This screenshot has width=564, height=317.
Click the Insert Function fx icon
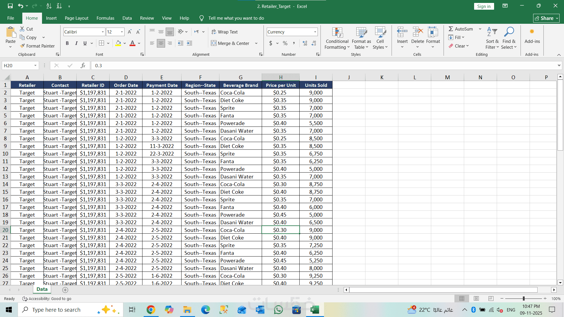pyautogui.click(x=83, y=65)
